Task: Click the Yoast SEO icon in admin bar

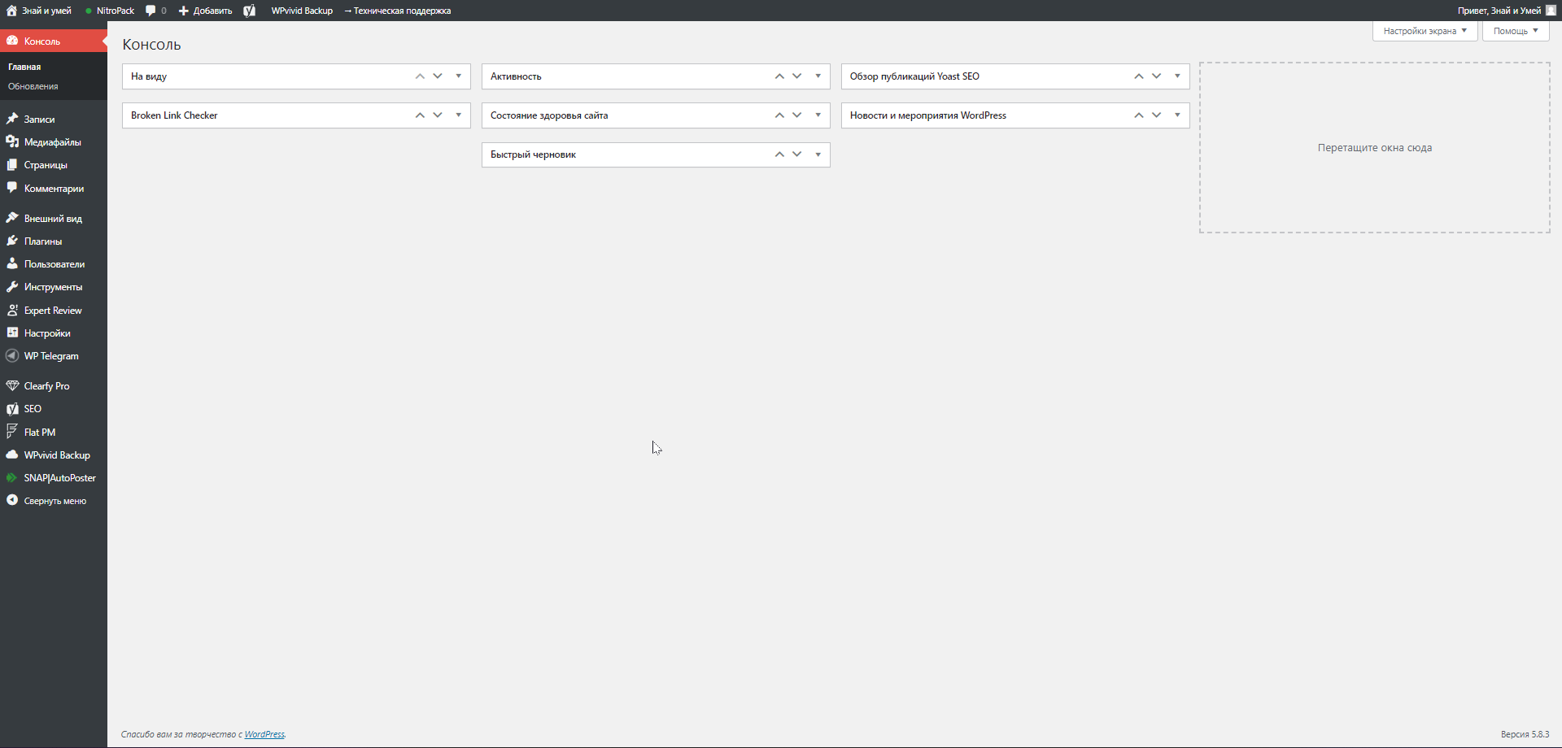Action: pos(250,11)
